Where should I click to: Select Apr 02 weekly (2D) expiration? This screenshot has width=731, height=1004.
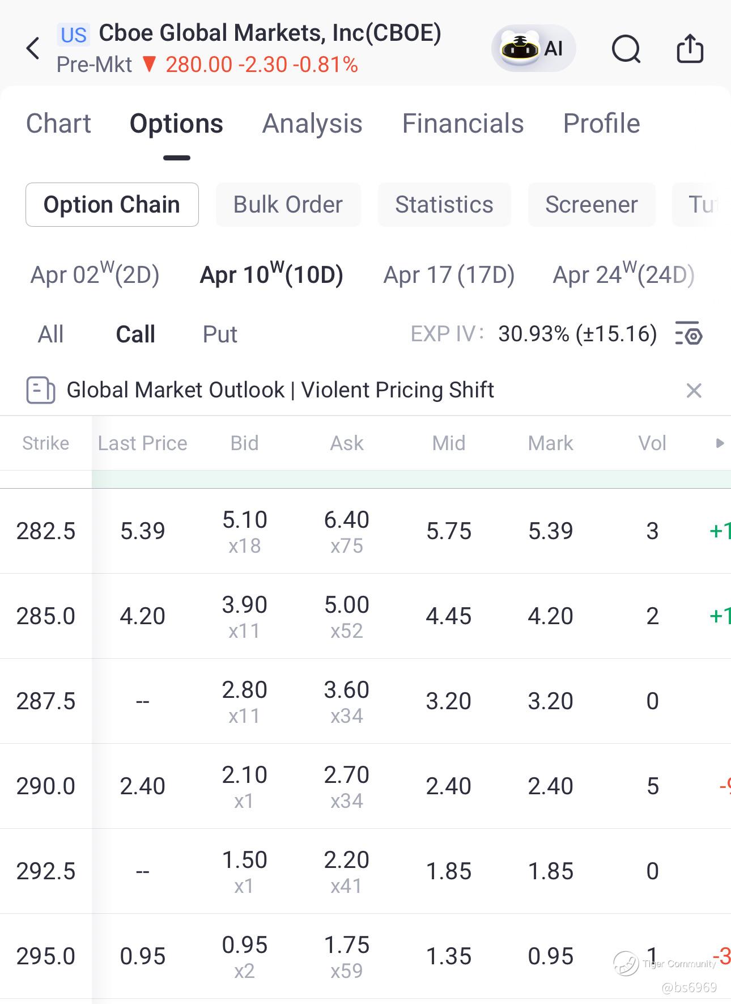pos(95,275)
